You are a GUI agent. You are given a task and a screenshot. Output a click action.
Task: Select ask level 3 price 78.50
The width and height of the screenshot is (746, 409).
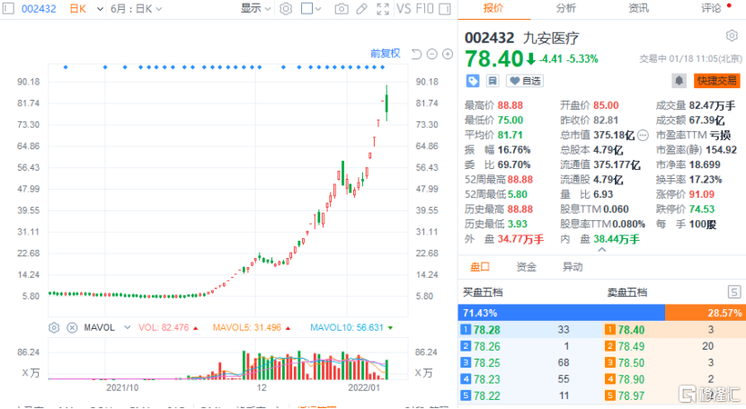[x=631, y=363]
